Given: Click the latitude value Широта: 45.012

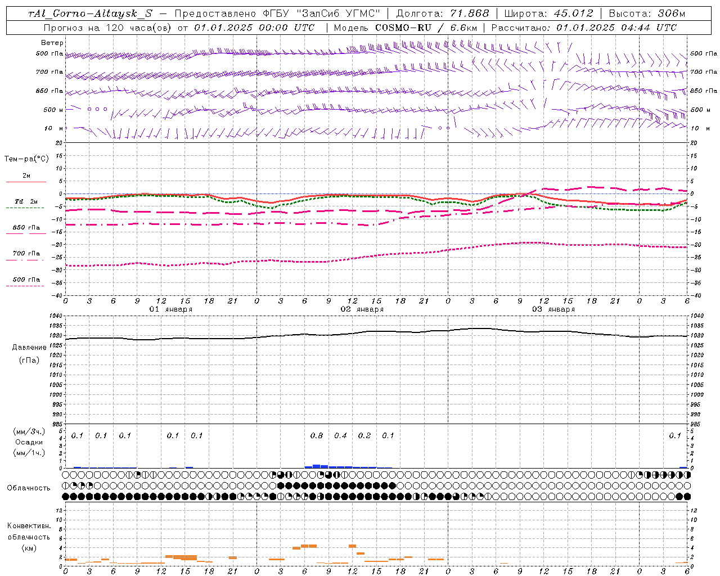Looking at the screenshot, I should coord(548,13).
